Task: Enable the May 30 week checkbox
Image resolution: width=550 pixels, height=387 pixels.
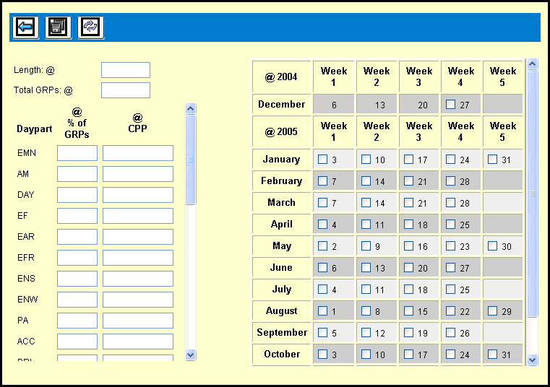Action: (x=493, y=246)
